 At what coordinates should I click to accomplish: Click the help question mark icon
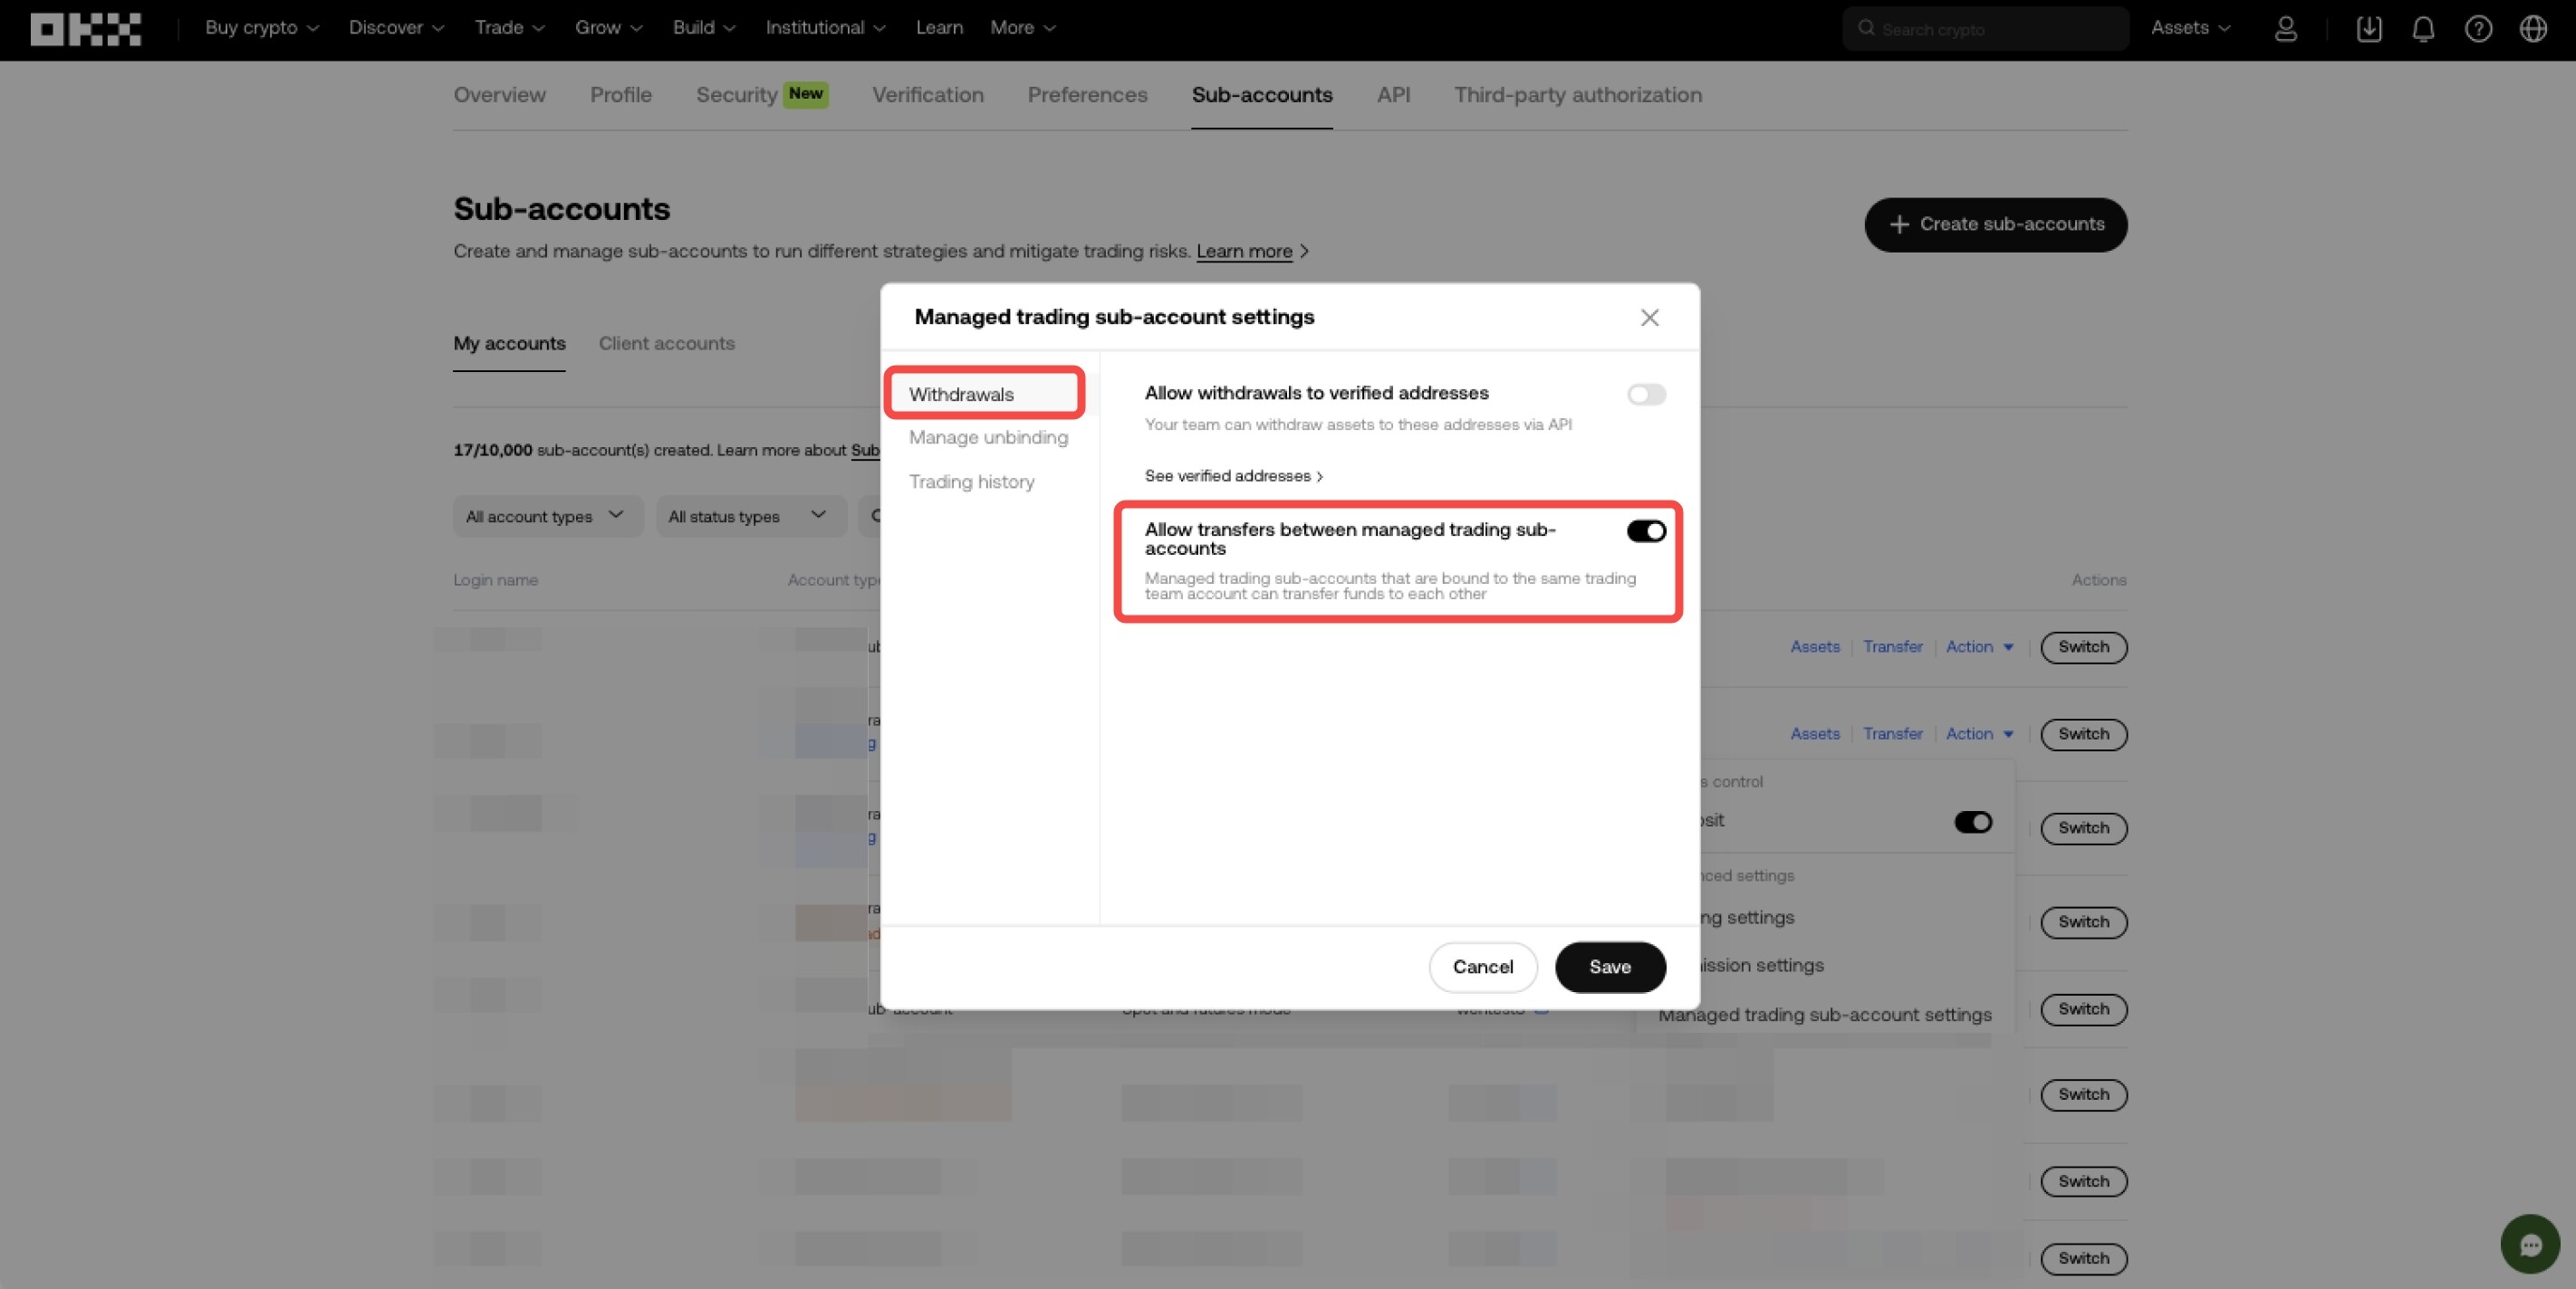[x=2478, y=29]
